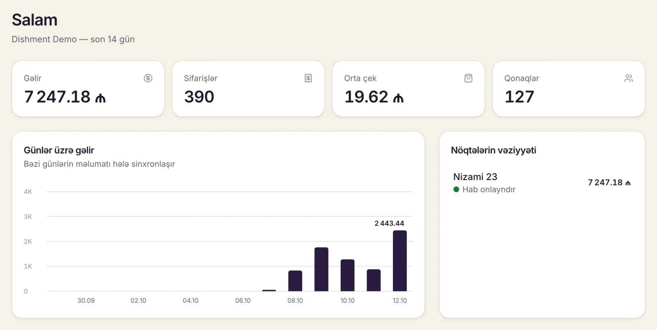657x330 pixels.
Task: Click the 'Nöqtələrin vəziyyəti' panel title
Action: 494,150
